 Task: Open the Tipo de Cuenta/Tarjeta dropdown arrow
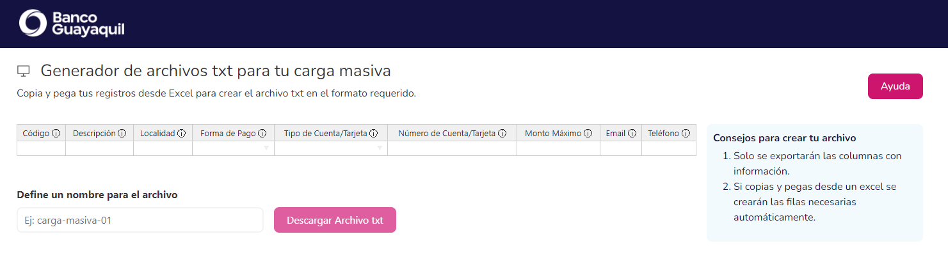point(380,148)
